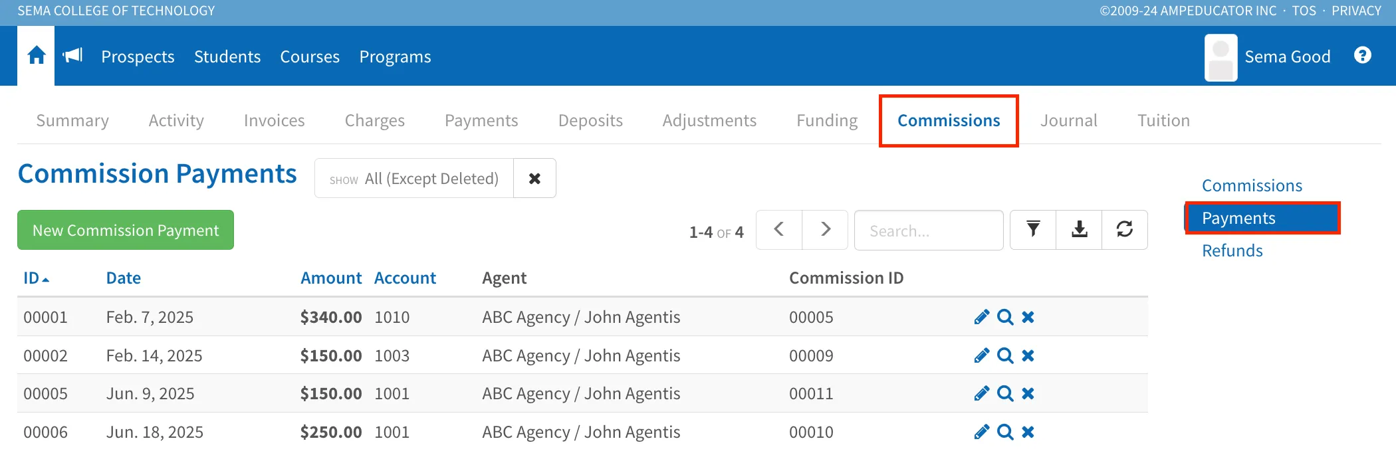The height and width of the screenshot is (473, 1396).
Task: Open the Commissions sidebar link
Action: coord(1252,185)
